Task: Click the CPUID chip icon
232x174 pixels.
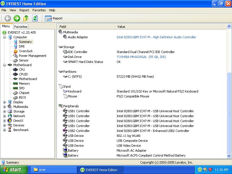Action: (x=15, y=74)
